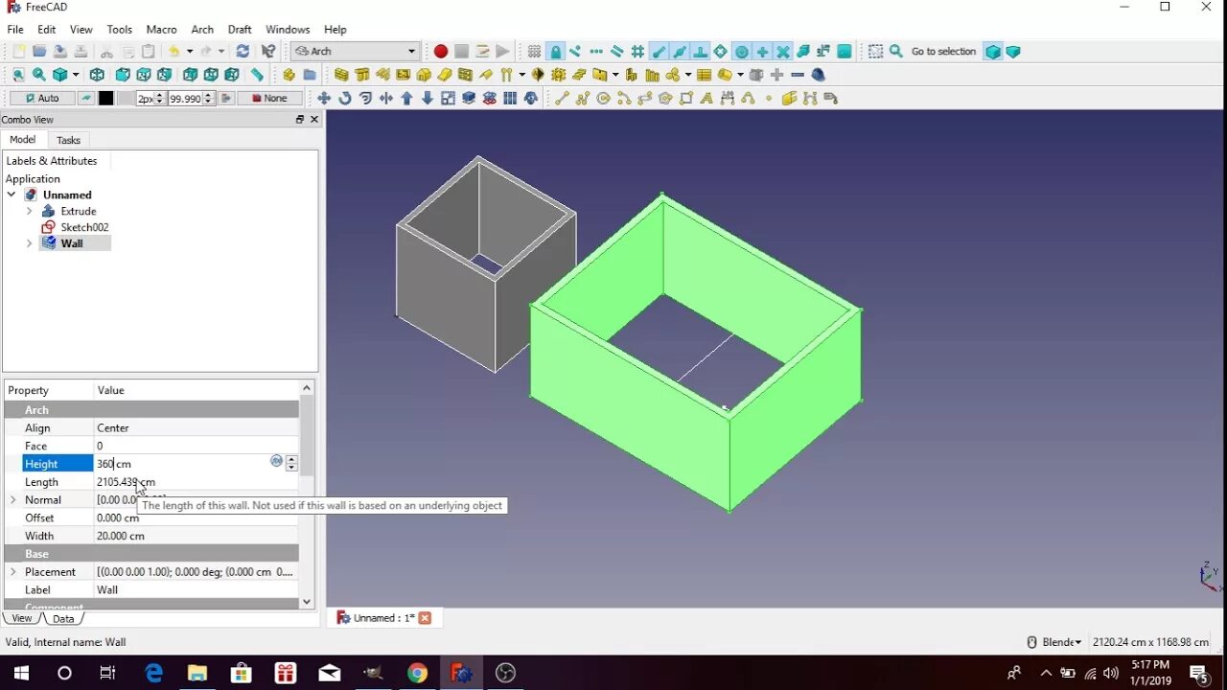Image resolution: width=1227 pixels, height=690 pixels.
Task: Click the What's This help cursor icon
Action: coord(268,51)
